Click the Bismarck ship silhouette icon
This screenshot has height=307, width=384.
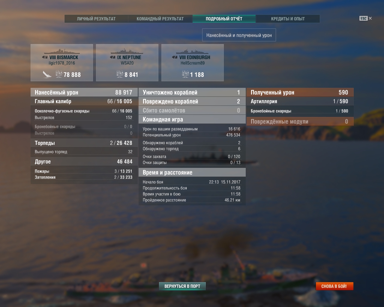62,51
